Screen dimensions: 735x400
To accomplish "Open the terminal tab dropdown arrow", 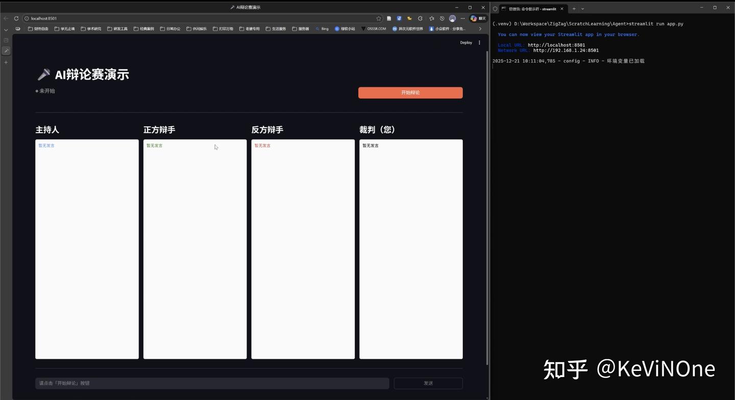I will coord(582,9).
